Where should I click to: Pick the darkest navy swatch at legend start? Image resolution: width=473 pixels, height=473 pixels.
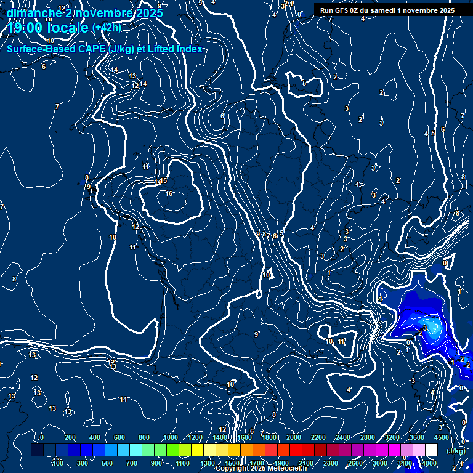(x=37, y=450)
